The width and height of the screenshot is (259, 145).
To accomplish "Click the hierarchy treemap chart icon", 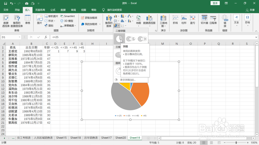I will 123,16.
